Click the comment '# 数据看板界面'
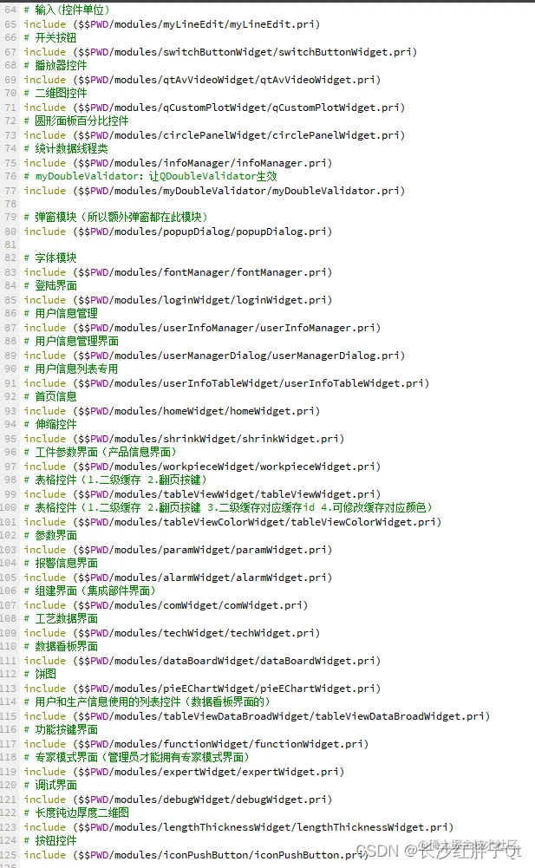This screenshot has width=535, height=868. [61, 646]
